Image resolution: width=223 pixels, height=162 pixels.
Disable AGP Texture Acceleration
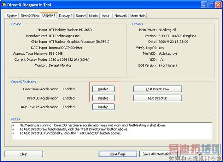103,107
